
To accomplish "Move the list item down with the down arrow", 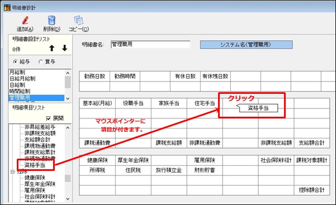I will (64, 48).
